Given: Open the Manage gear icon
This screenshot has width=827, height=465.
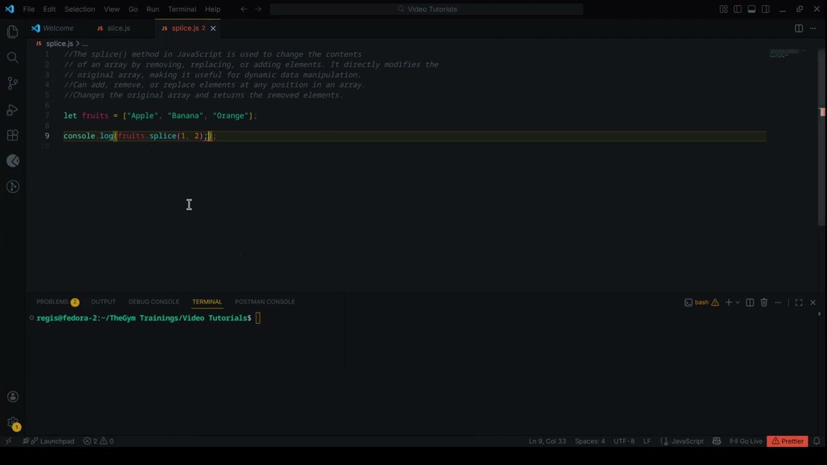Looking at the screenshot, I should [x=12, y=424].
